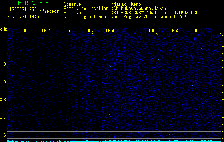
Task: Click the observer name Masaki Kano
Action: 127,4
